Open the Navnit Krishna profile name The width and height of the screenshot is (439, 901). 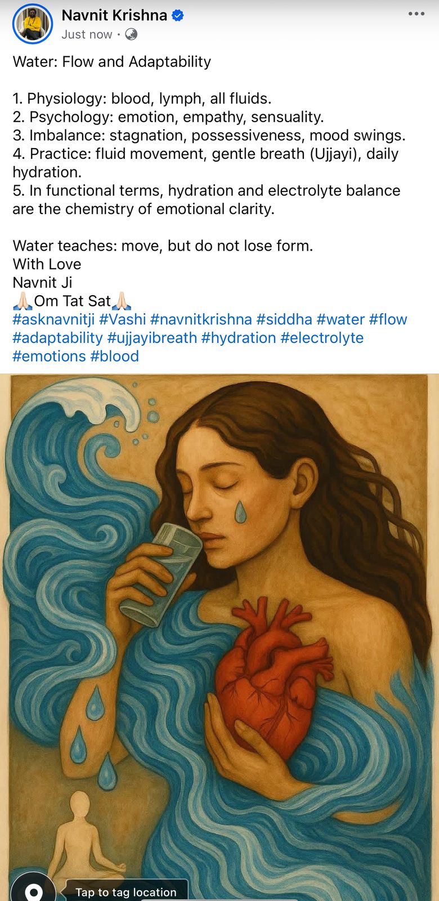tap(114, 16)
